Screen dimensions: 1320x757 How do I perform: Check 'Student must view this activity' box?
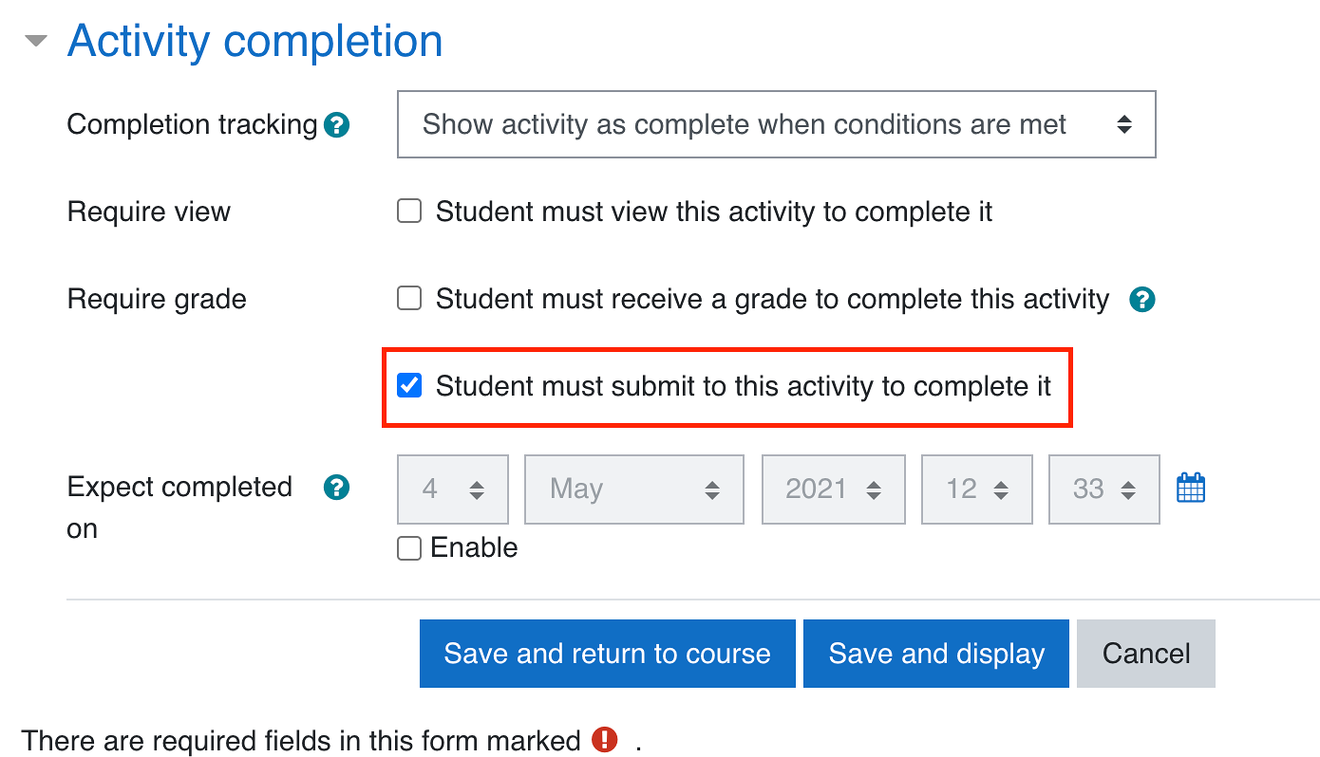pyautogui.click(x=409, y=212)
